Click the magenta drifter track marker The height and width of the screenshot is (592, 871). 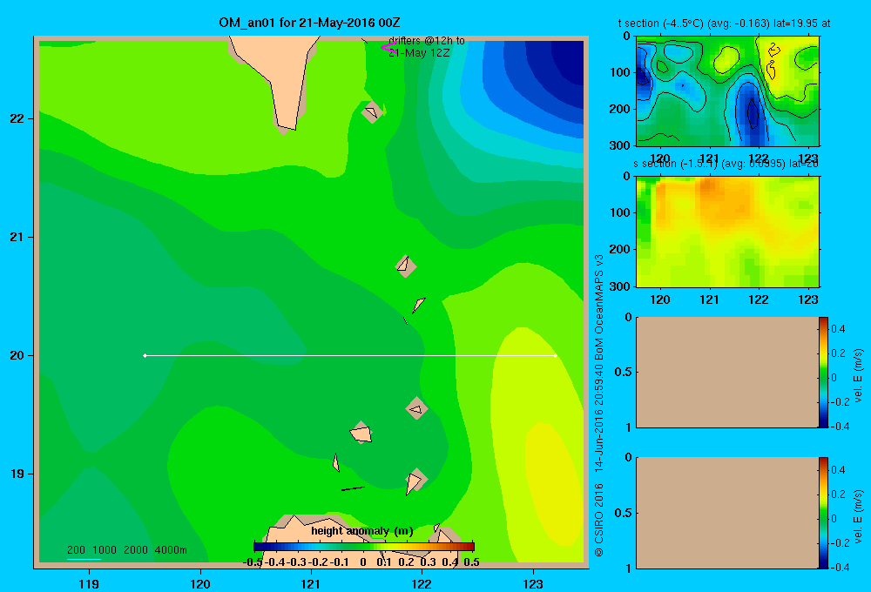[x=388, y=48]
